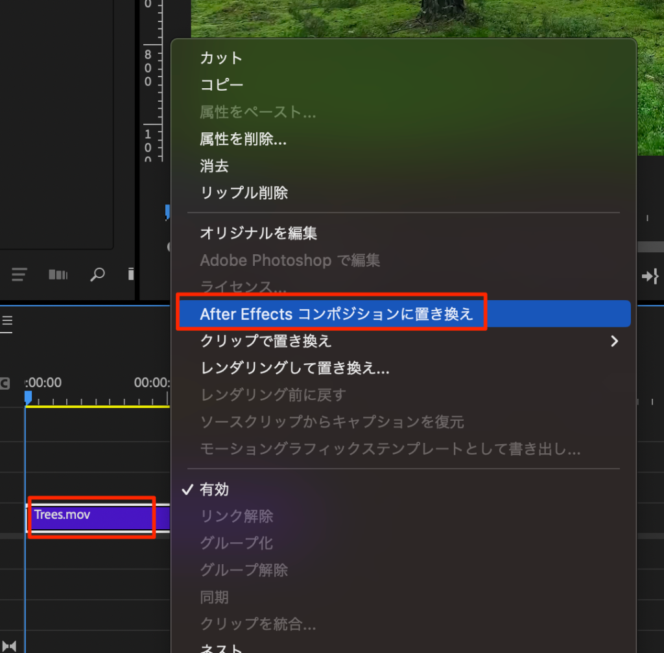This screenshot has width=664, height=653.
Task: Select オリジナルを編集 menu item
Action: tap(258, 233)
